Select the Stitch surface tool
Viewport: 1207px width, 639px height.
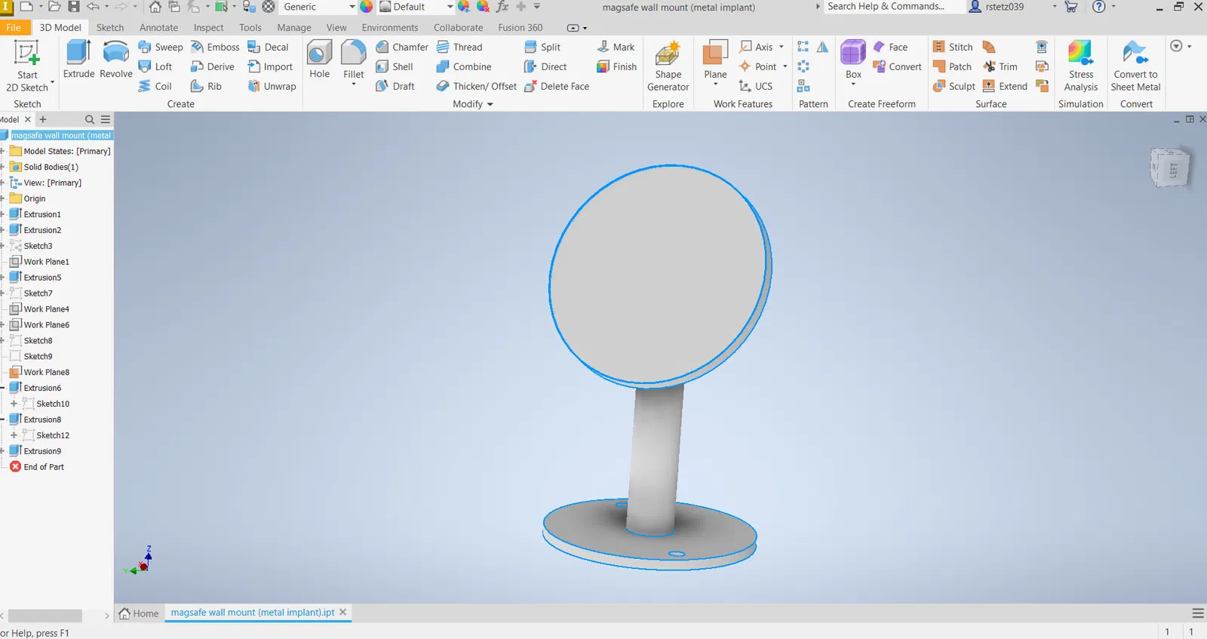pyautogui.click(x=953, y=47)
